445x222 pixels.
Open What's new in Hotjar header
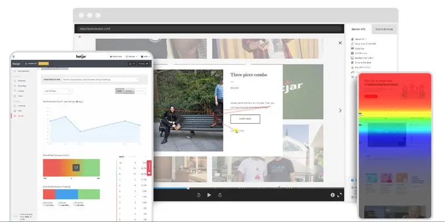(x=116, y=57)
